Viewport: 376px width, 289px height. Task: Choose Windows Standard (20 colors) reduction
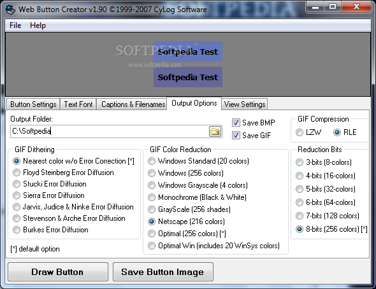pos(198,161)
